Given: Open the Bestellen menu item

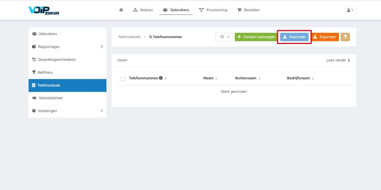Looking at the screenshot, I should click(x=248, y=10).
